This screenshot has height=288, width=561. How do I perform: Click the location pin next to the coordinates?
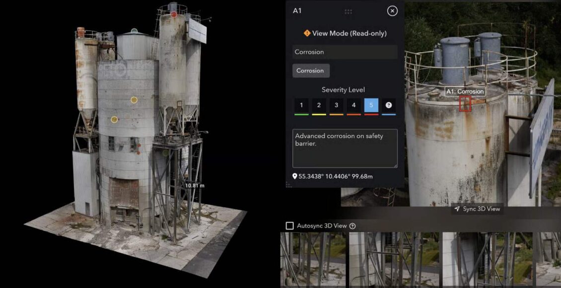(x=295, y=176)
